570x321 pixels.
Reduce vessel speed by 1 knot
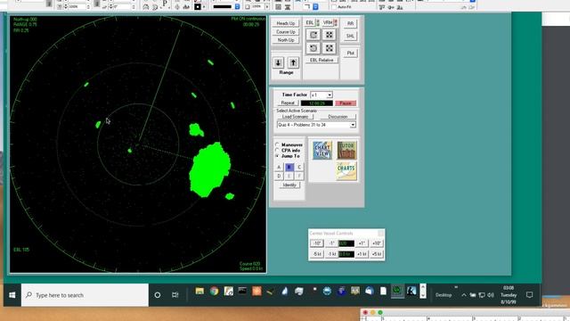coord(331,254)
